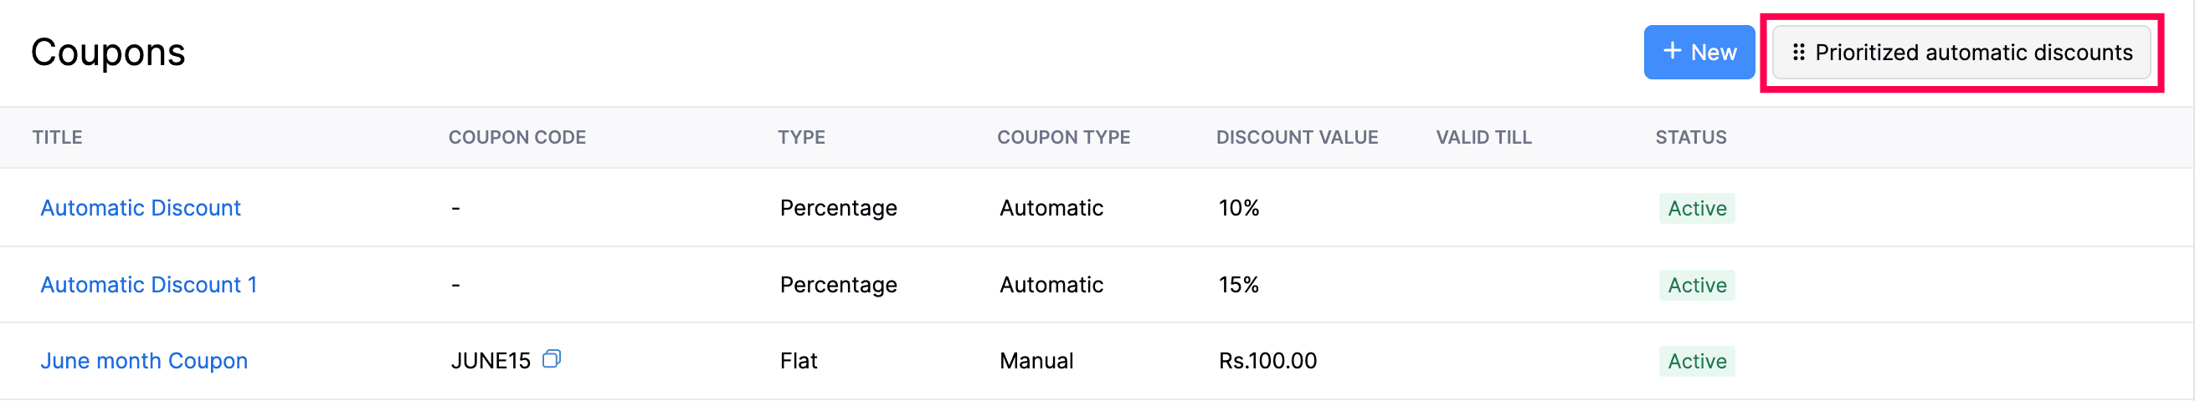Click the DISCOUNT VALUE column header
This screenshot has height=401, width=2195.
1296,138
